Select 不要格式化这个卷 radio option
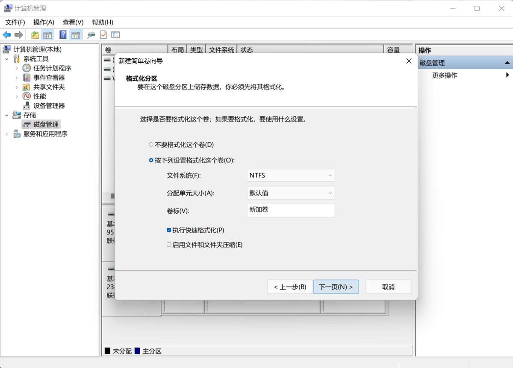 (x=150, y=145)
